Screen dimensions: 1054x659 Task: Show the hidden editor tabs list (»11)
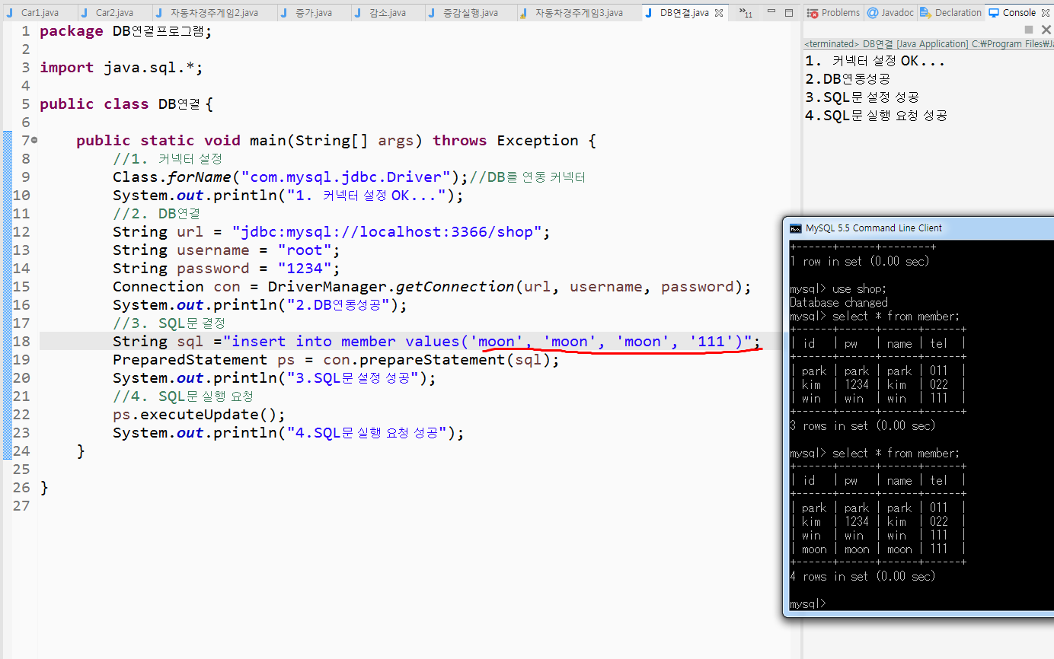(x=746, y=14)
